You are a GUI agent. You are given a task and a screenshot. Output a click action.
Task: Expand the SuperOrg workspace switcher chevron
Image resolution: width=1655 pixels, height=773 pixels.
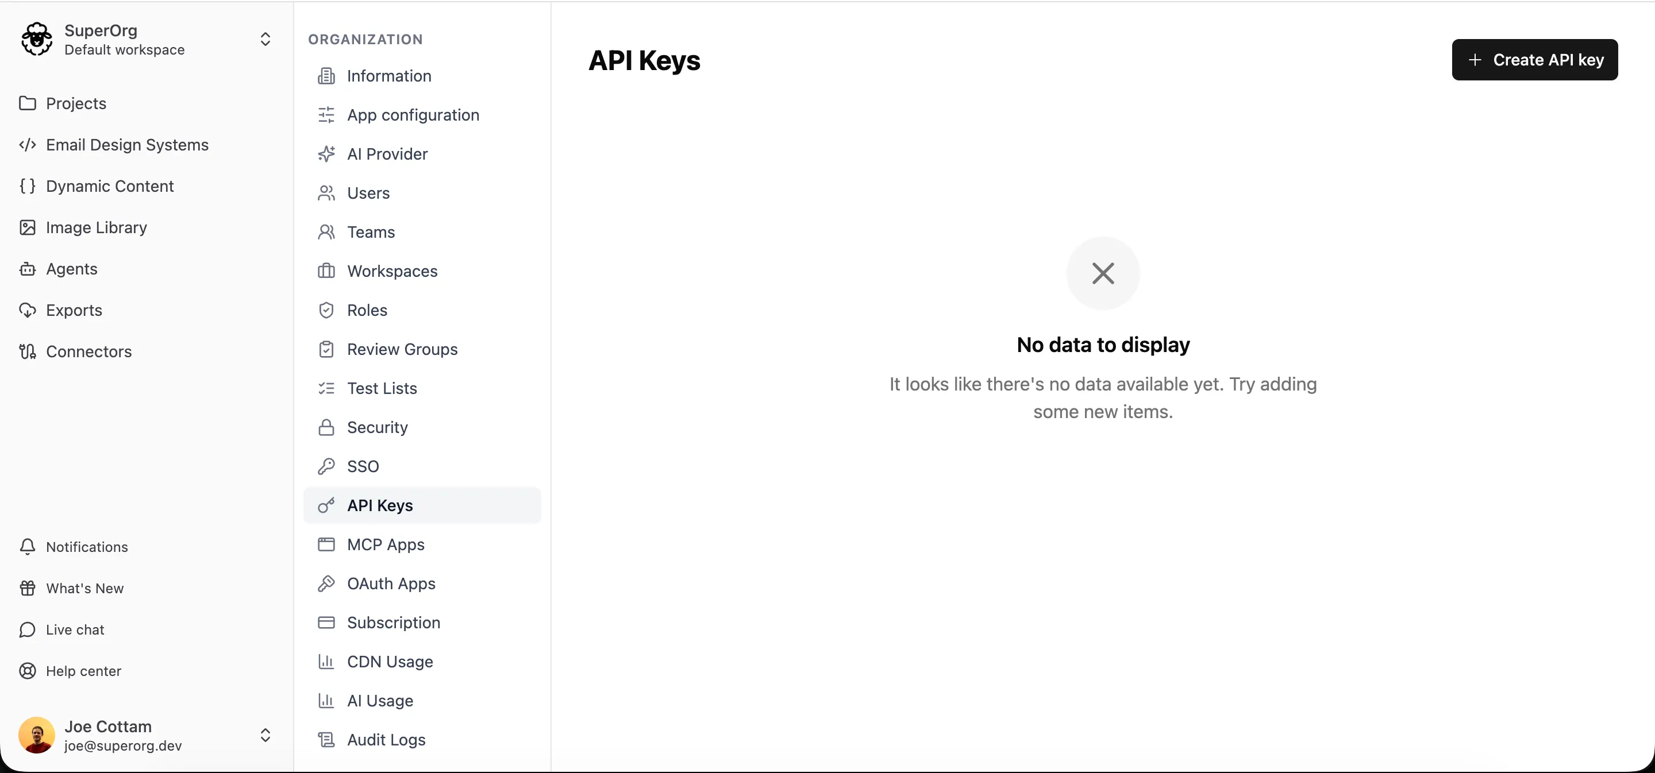pyautogui.click(x=265, y=39)
